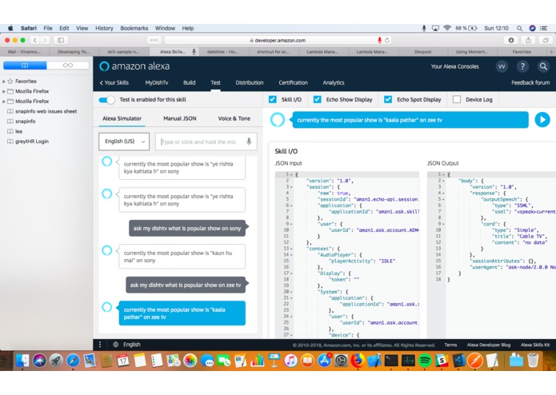Disable the 'Test is enabled for this skill' switch
The height and width of the screenshot is (395, 556).
pyautogui.click(x=106, y=100)
